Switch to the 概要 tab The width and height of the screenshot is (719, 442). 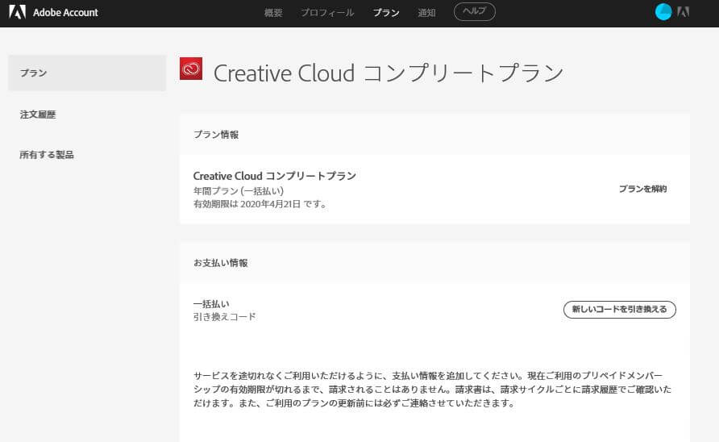[x=273, y=13]
